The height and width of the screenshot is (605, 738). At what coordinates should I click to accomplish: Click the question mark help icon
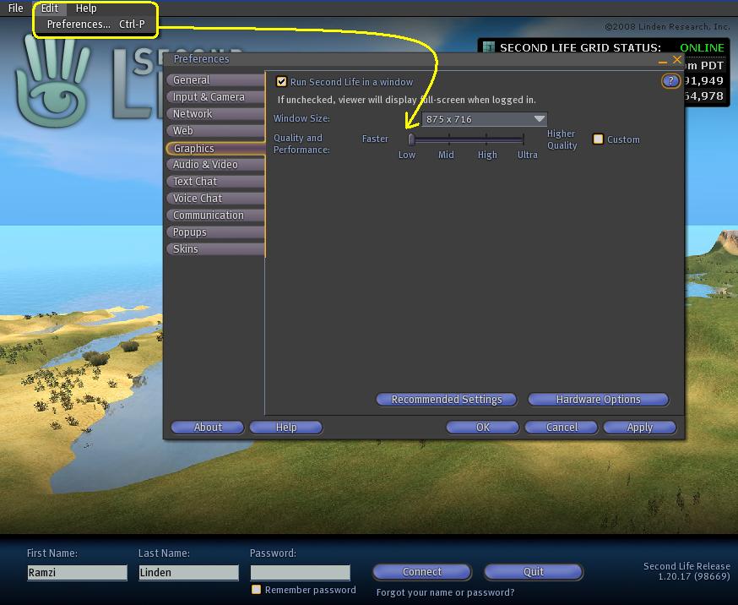click(x=670, y=81)
